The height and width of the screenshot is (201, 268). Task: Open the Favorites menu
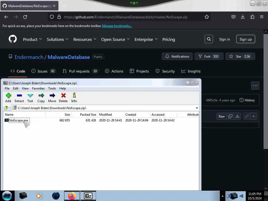pyautogui.click(x=38, y=88)
